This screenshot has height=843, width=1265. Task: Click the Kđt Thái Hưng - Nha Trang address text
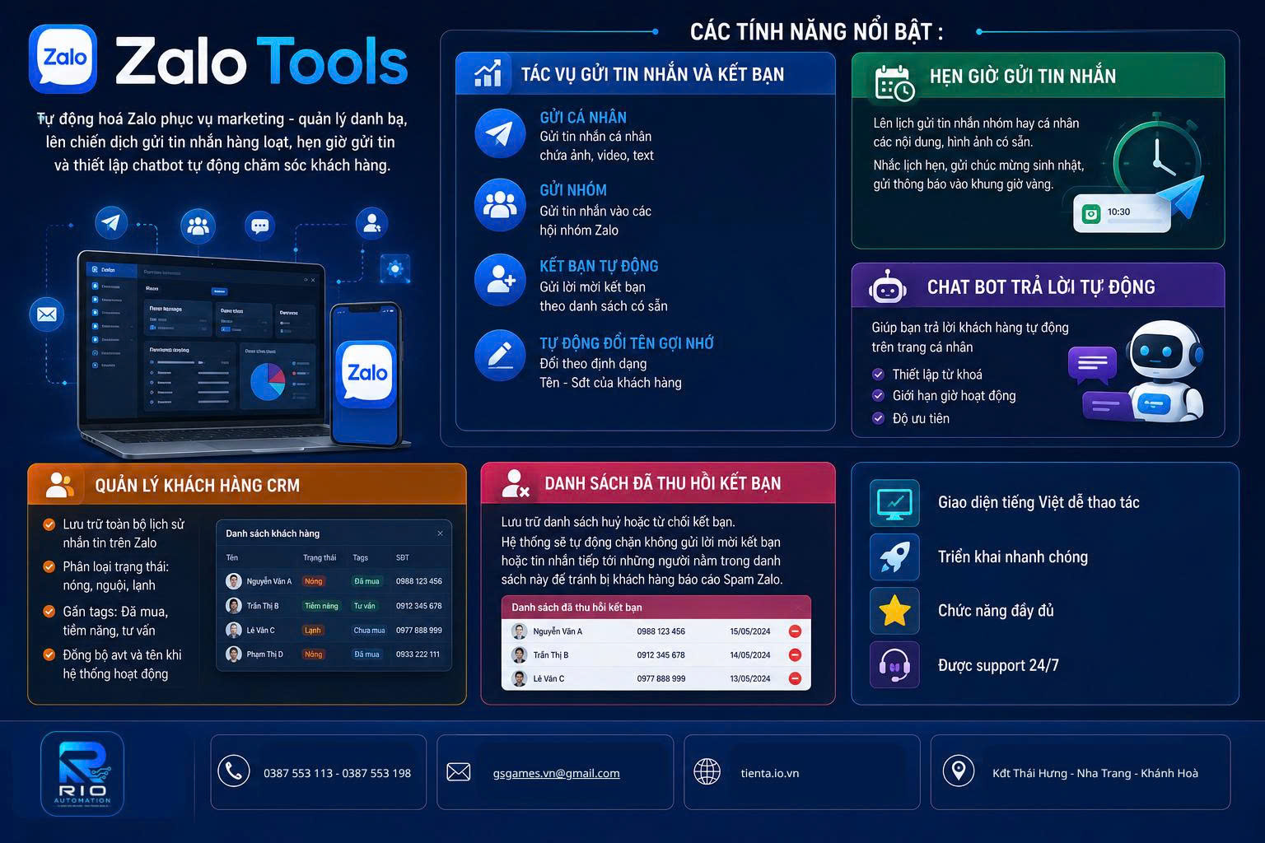1095,773
